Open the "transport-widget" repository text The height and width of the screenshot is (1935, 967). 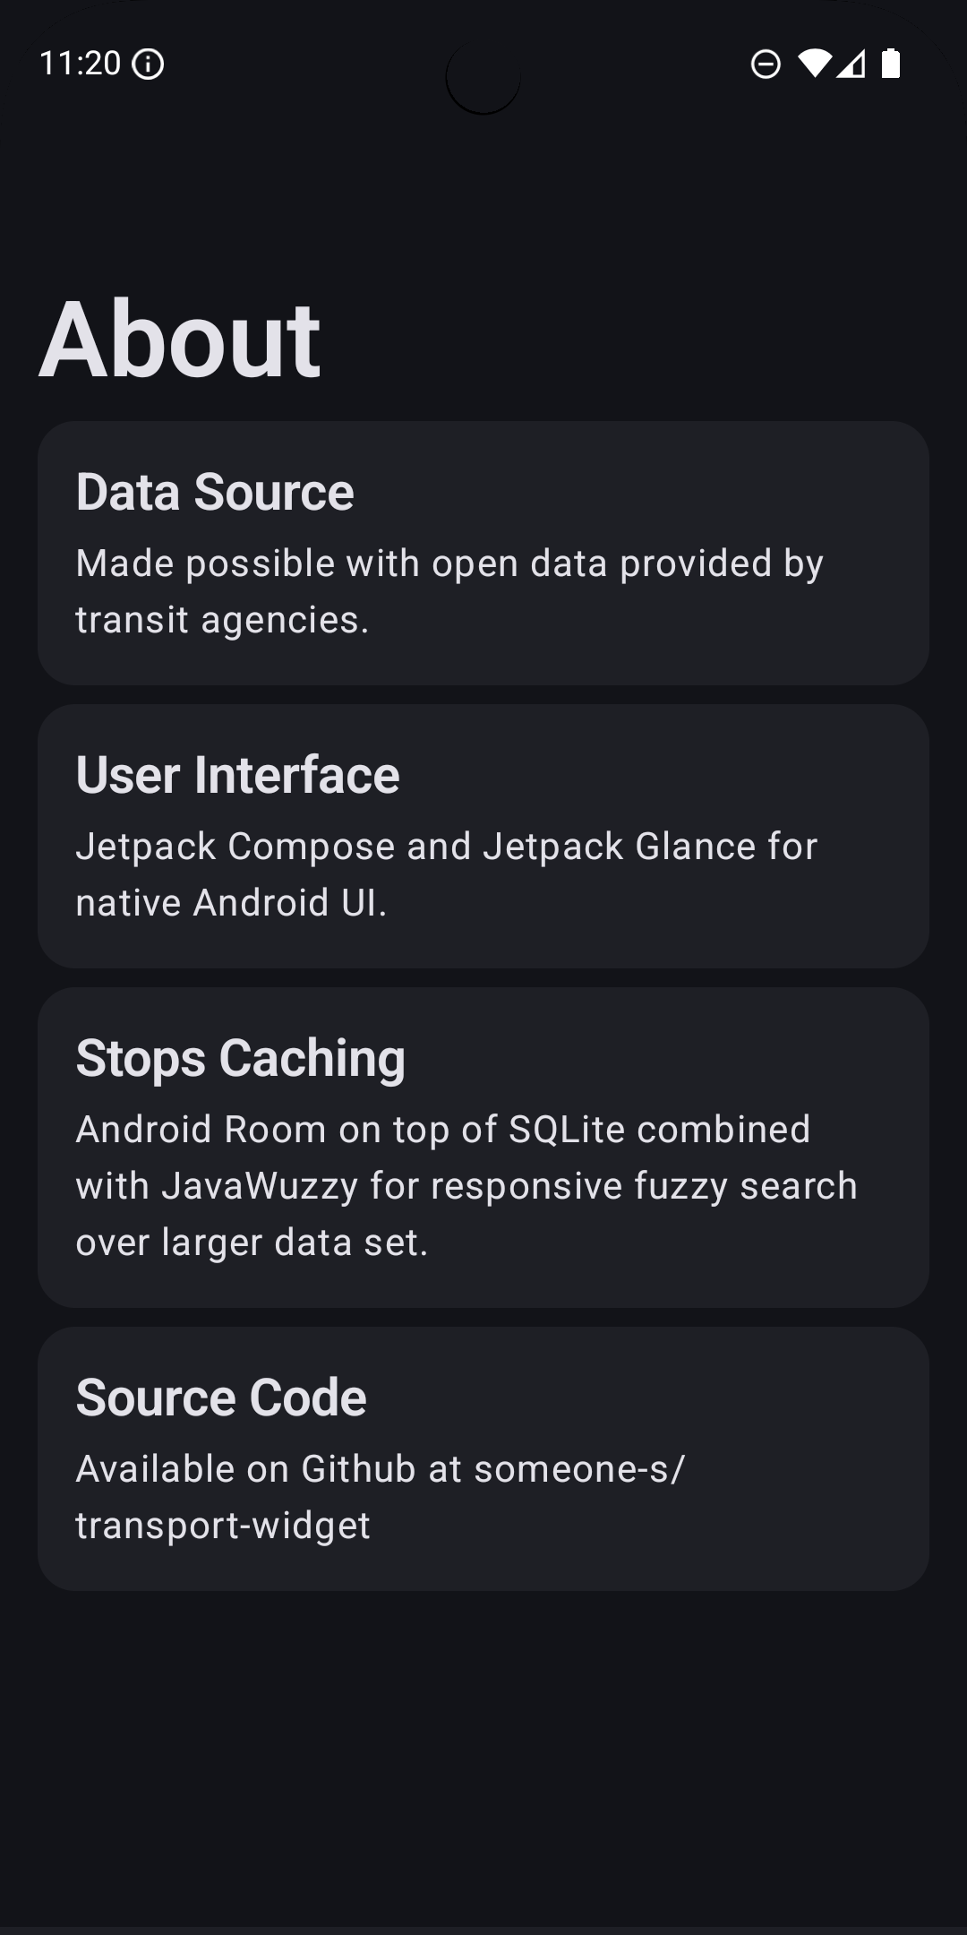point(223,1526)
